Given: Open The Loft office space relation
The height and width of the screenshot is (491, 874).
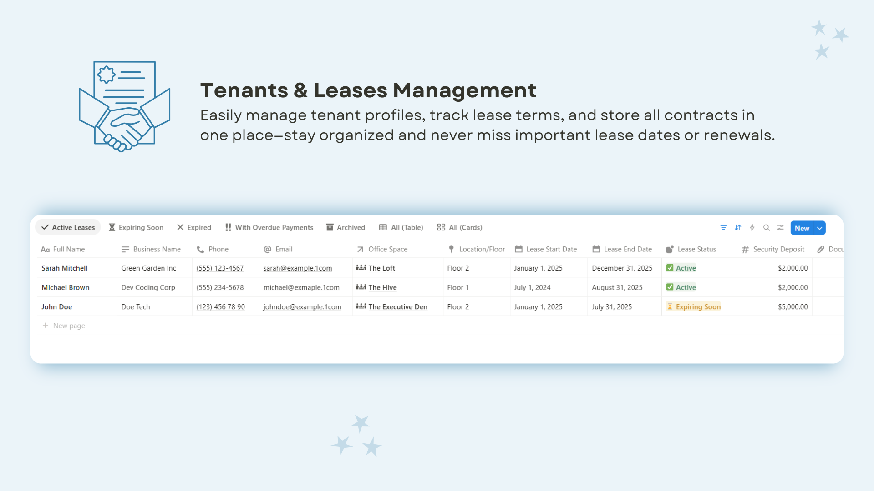Looking at the screenshot, I should pos(376,268).
